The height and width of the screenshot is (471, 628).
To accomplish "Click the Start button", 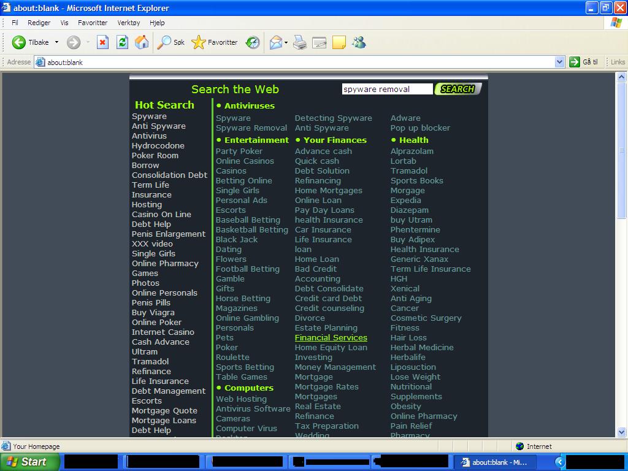I will click(31, 462).
